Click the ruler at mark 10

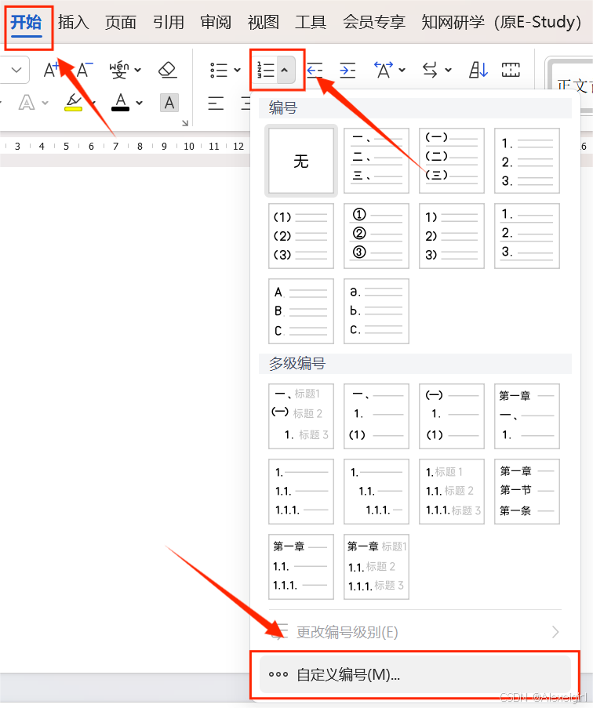pyautogui.click(x=189, y=146)
